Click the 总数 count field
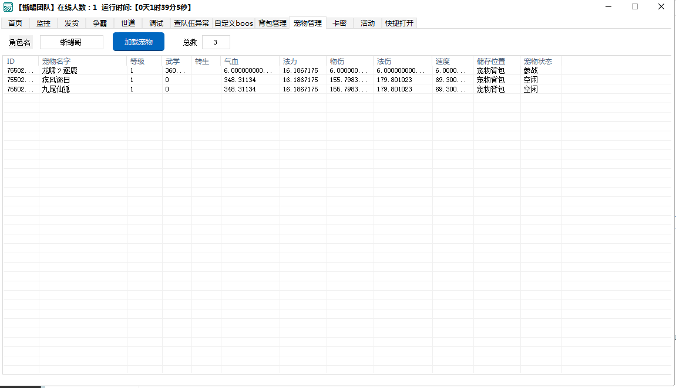 216,42
